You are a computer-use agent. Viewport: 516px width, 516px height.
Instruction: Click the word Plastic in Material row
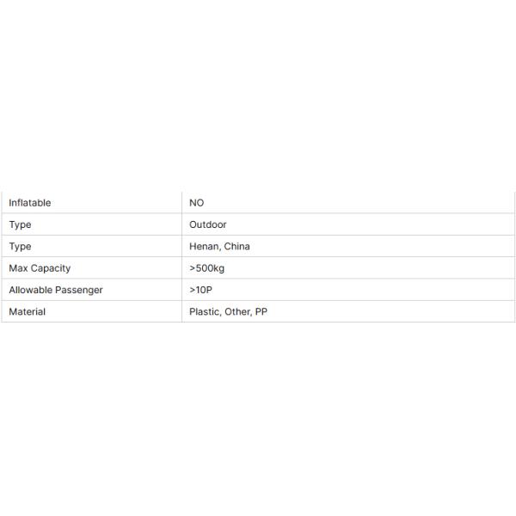204,311
